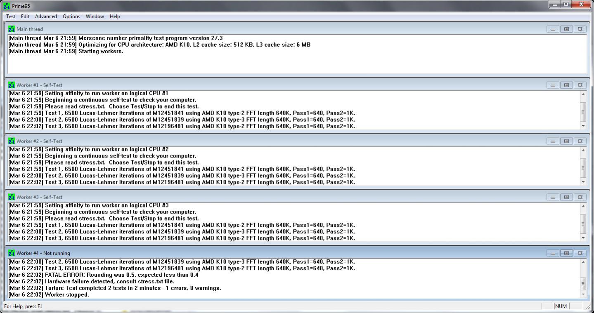Image resolution: width=594 pixels, height=313 pixels.
Task: Click the NUM indicator in status bar
Action: (x=561, y=306)
